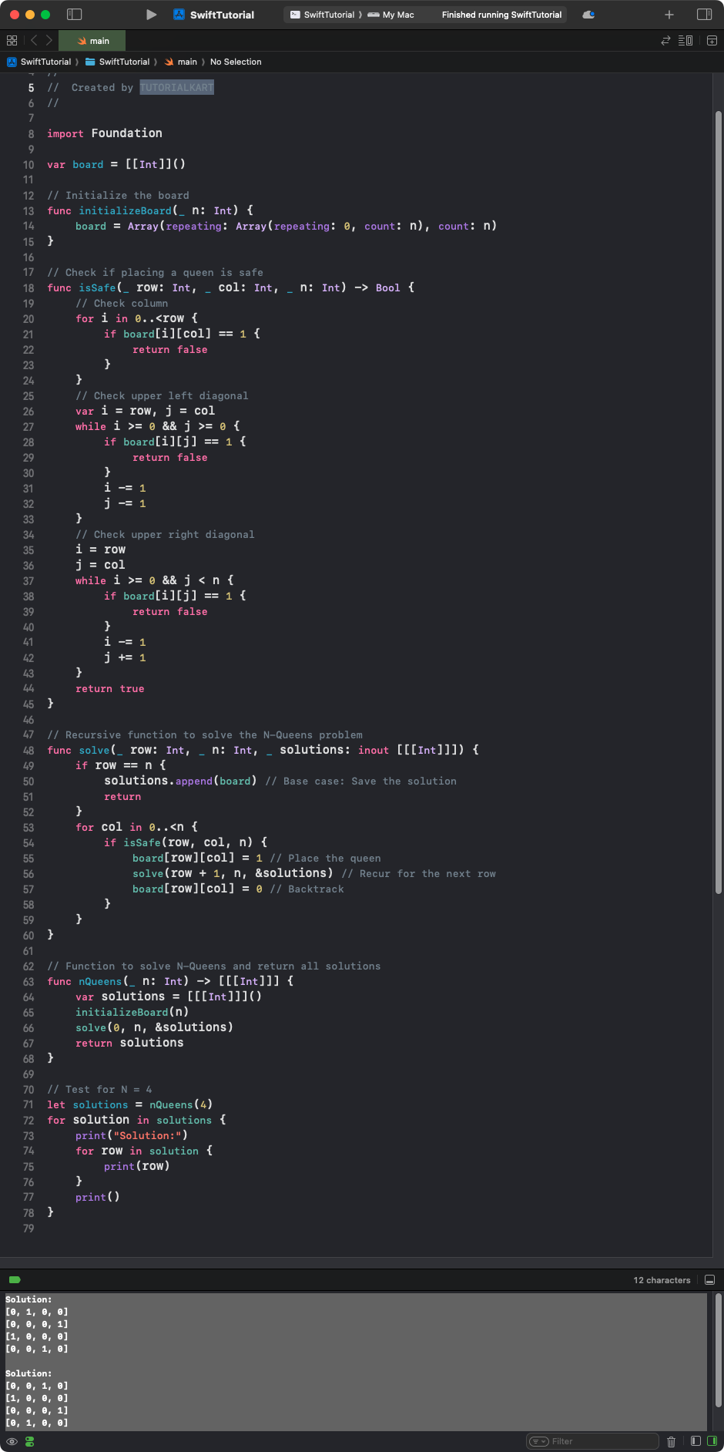Toggle the inspector panel
The height and width of the screenshot is (1452, 724).
click(x=704, y=15)
